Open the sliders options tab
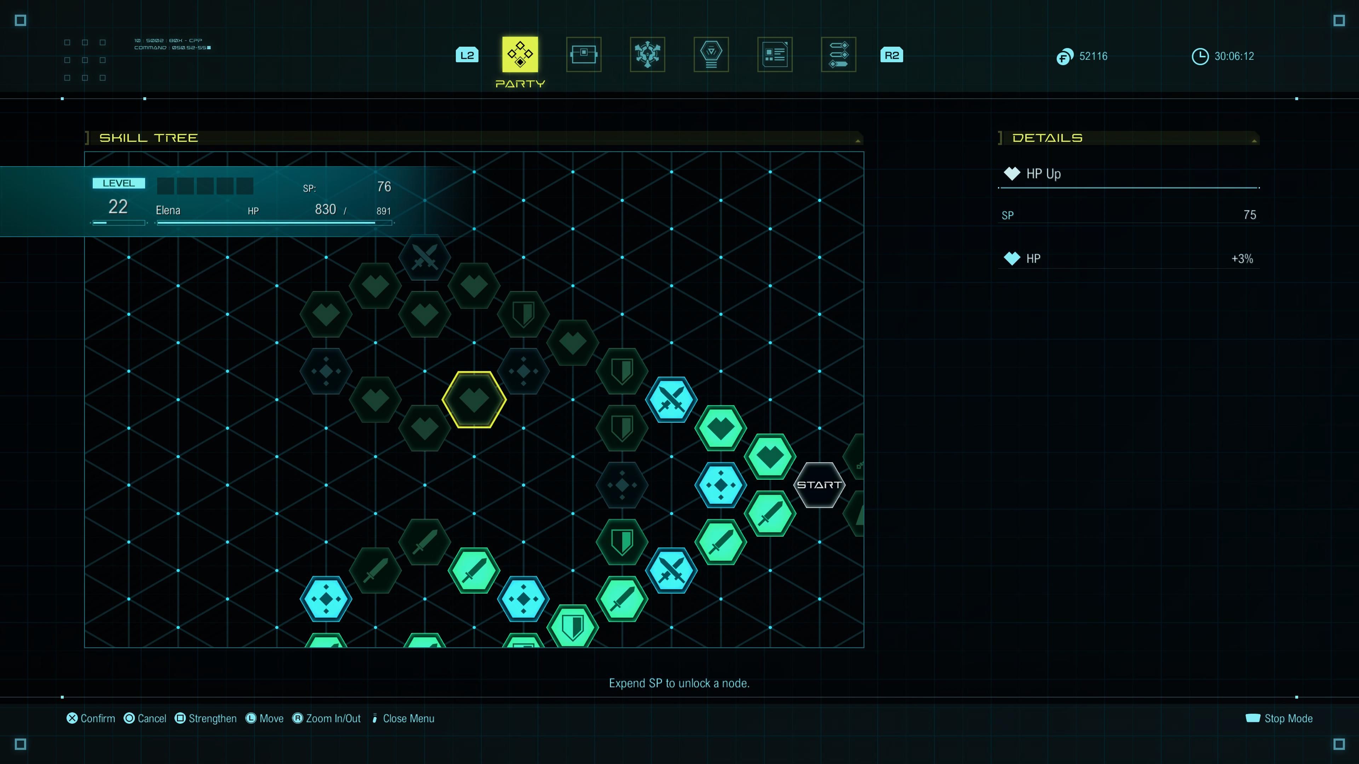The width and height of the screenshot is (1359, 764). click(838, 54)
